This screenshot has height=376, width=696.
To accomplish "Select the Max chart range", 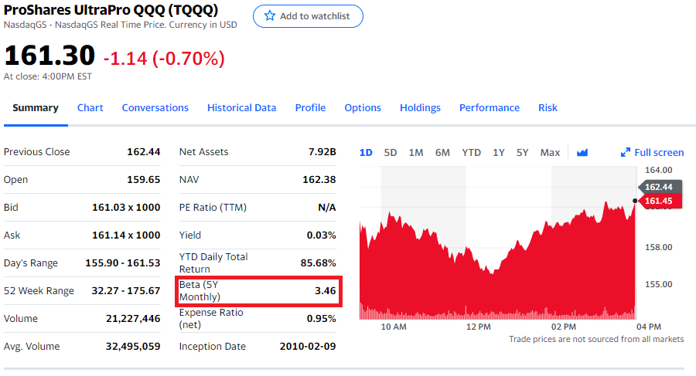I will [x=550, y=153].
